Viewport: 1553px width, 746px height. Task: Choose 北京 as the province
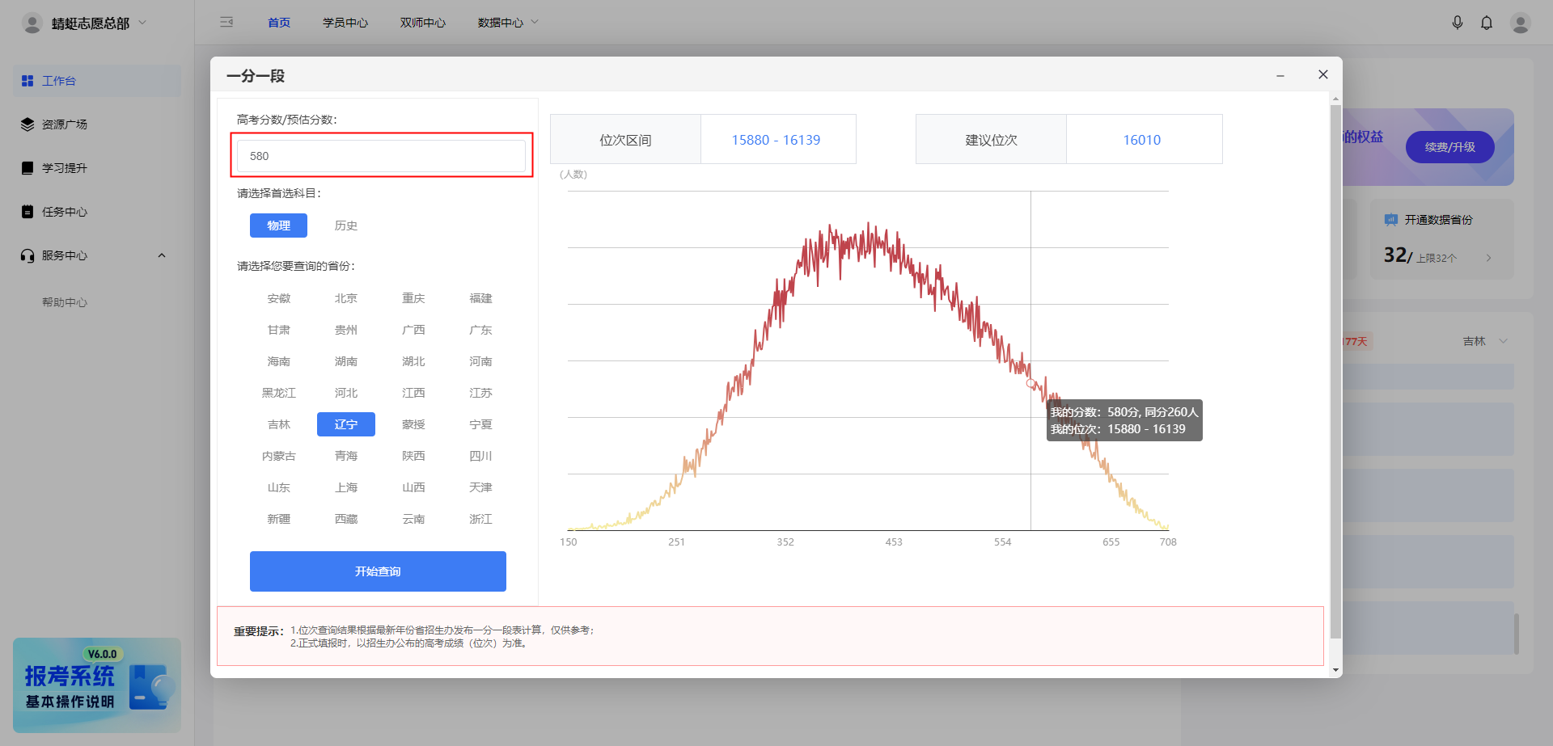click(x=345, y=298)
